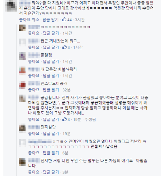Open red avatar next to 인스타도비공개 comment
Viewport: 165px width, 176px height.
click(x=22, y=85)
